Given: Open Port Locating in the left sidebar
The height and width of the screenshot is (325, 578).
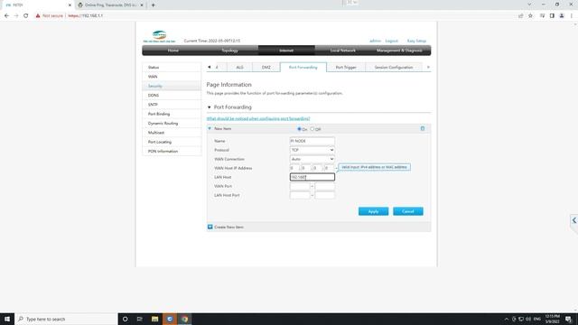Looking at the screenshot, I should (x=172, y=143).
